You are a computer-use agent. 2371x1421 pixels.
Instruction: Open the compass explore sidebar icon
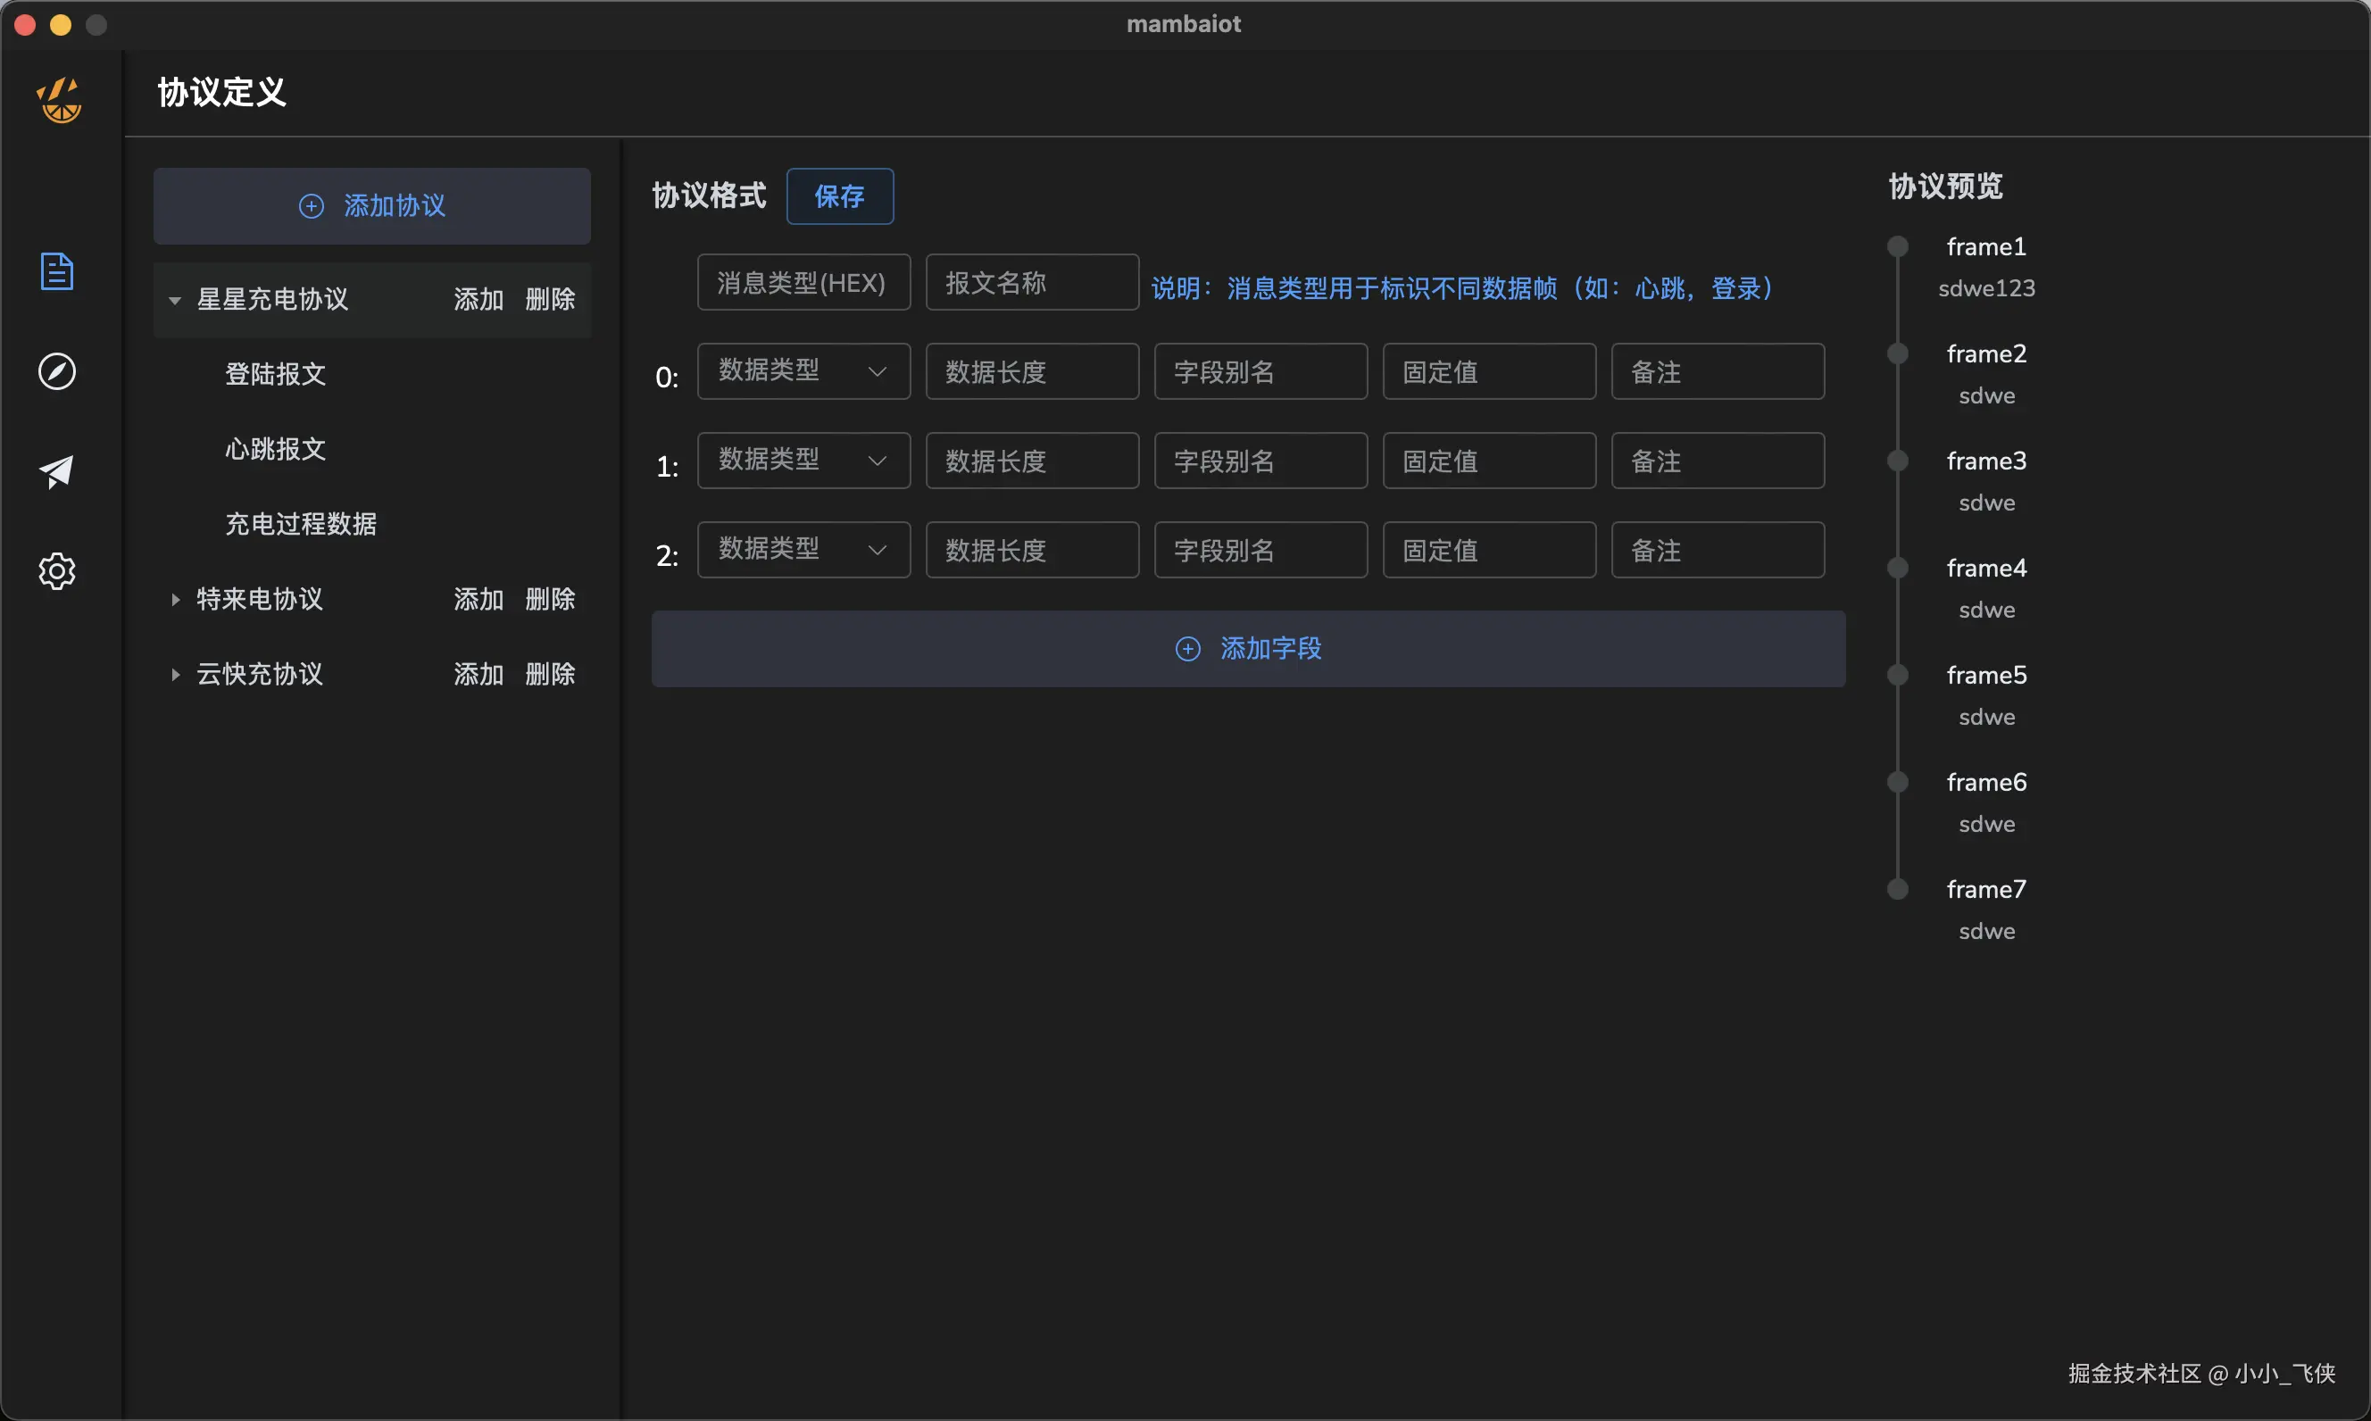[x=57, y=371]
